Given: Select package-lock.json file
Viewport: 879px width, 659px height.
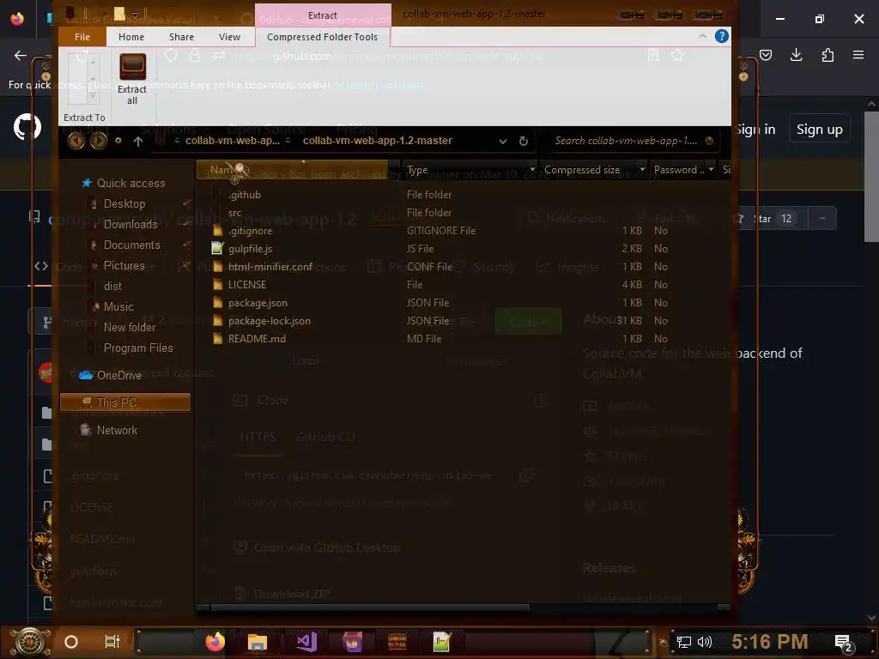Looking at the screenshot, I should (x=269, y=321).
